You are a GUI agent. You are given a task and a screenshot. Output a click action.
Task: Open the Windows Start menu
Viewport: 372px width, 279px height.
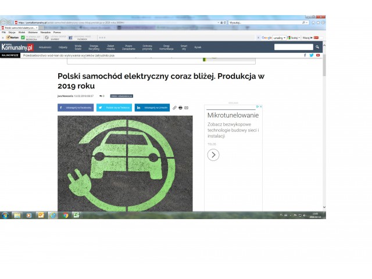point(5,215)
